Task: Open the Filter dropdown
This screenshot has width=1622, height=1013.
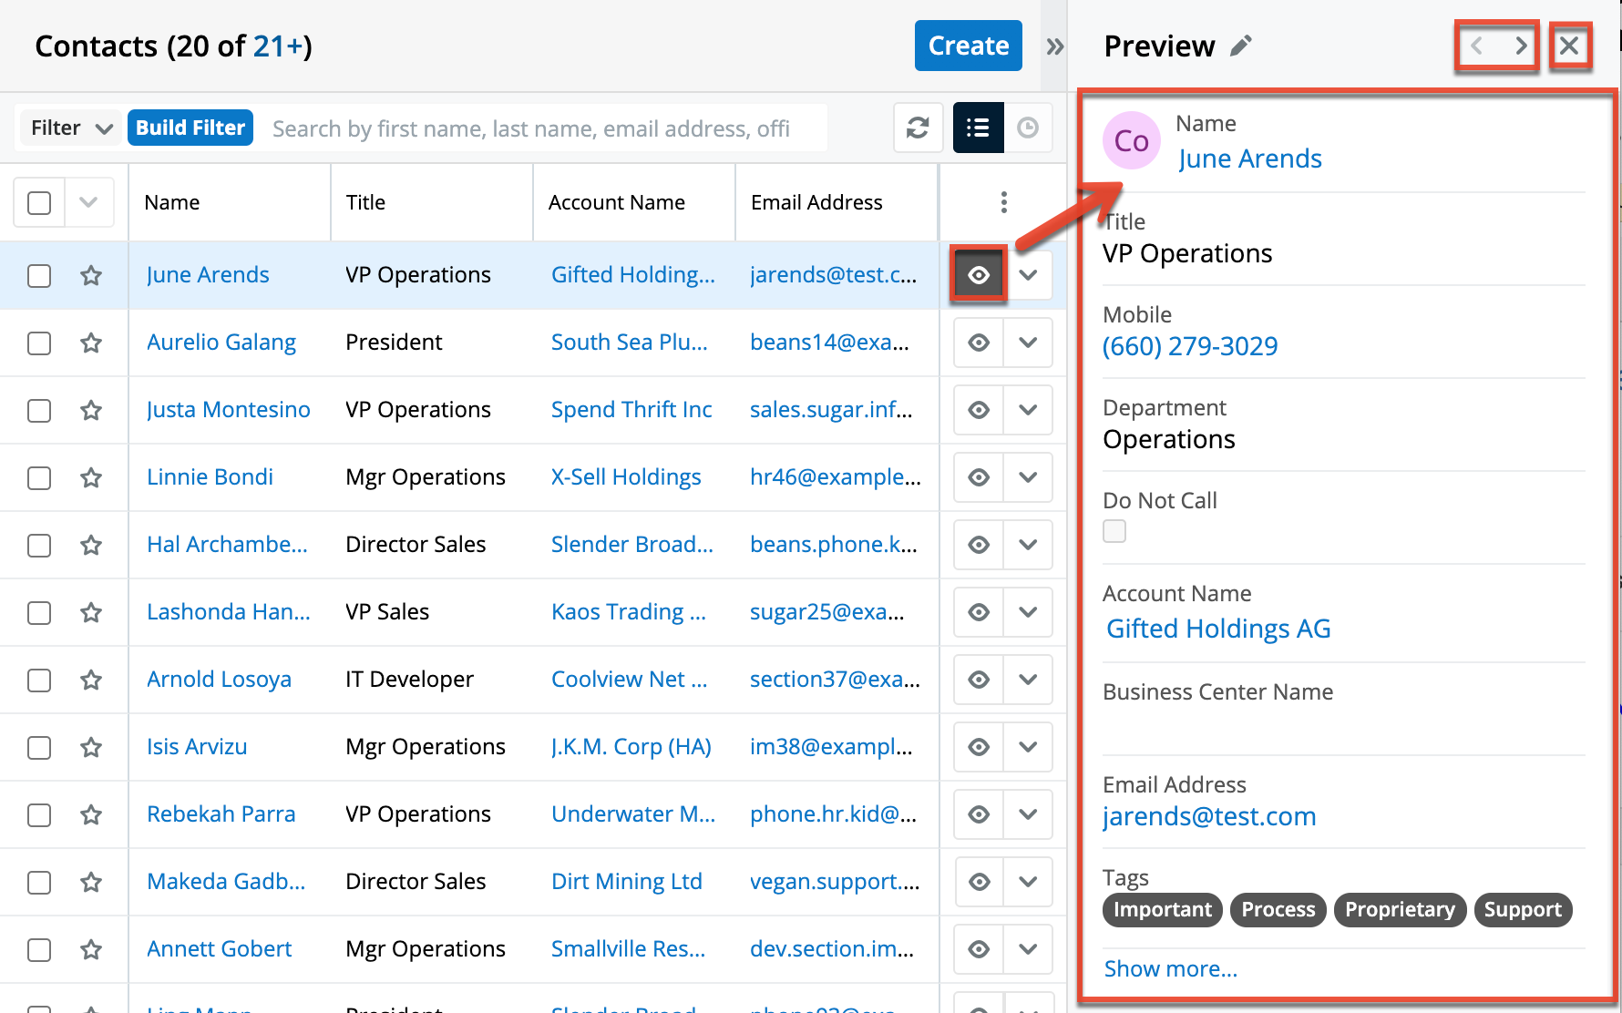Action: (x=71, y=128)
